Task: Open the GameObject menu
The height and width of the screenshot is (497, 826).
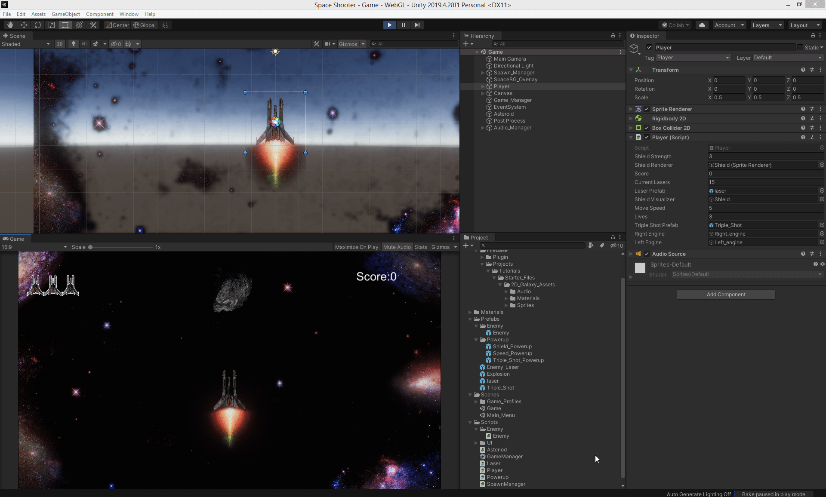Action: coord(65,14)
